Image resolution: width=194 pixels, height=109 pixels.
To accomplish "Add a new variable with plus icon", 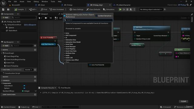I will 35,81.
